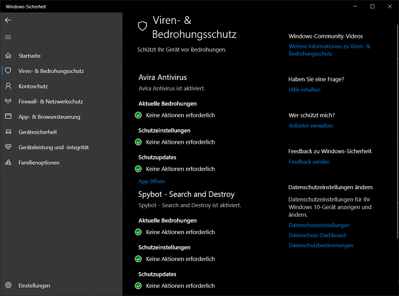Click Spybot Schutzupdates green checkmark
Image resolution: width=399 pixels, height=296 pixels.
(138, 286)
